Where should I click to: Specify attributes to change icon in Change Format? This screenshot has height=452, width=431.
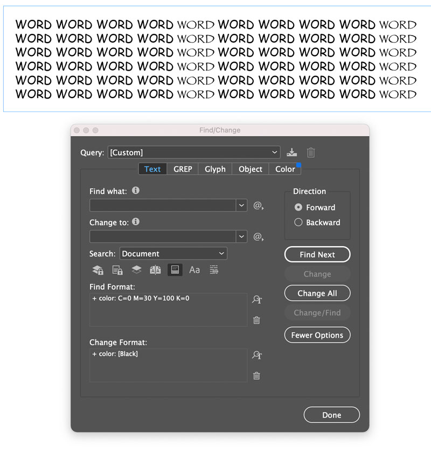257,355
